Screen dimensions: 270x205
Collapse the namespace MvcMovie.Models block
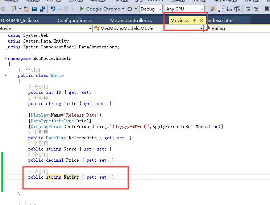tap(5, 59)
